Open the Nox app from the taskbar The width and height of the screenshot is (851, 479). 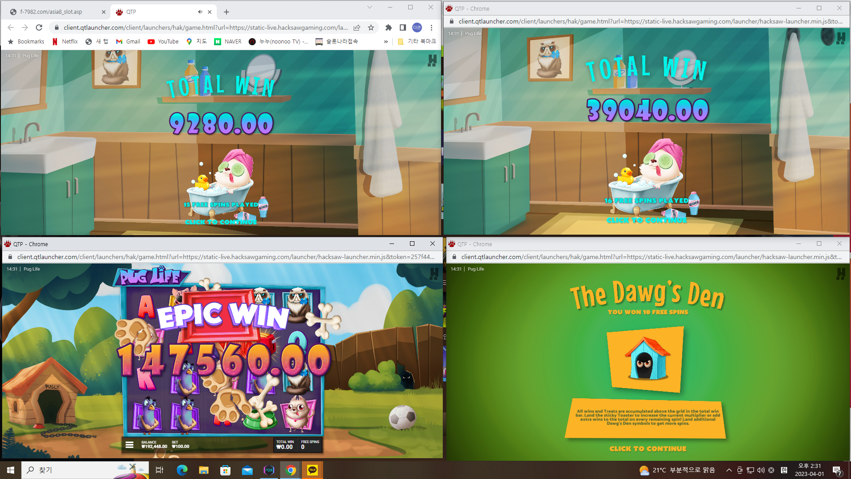tap(269, 470)
